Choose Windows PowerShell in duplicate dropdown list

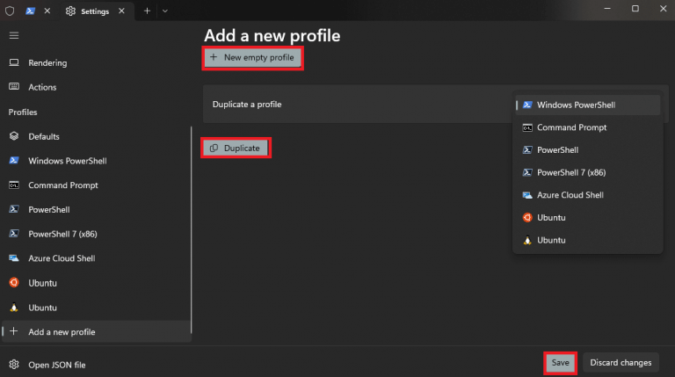click(588, 105)
